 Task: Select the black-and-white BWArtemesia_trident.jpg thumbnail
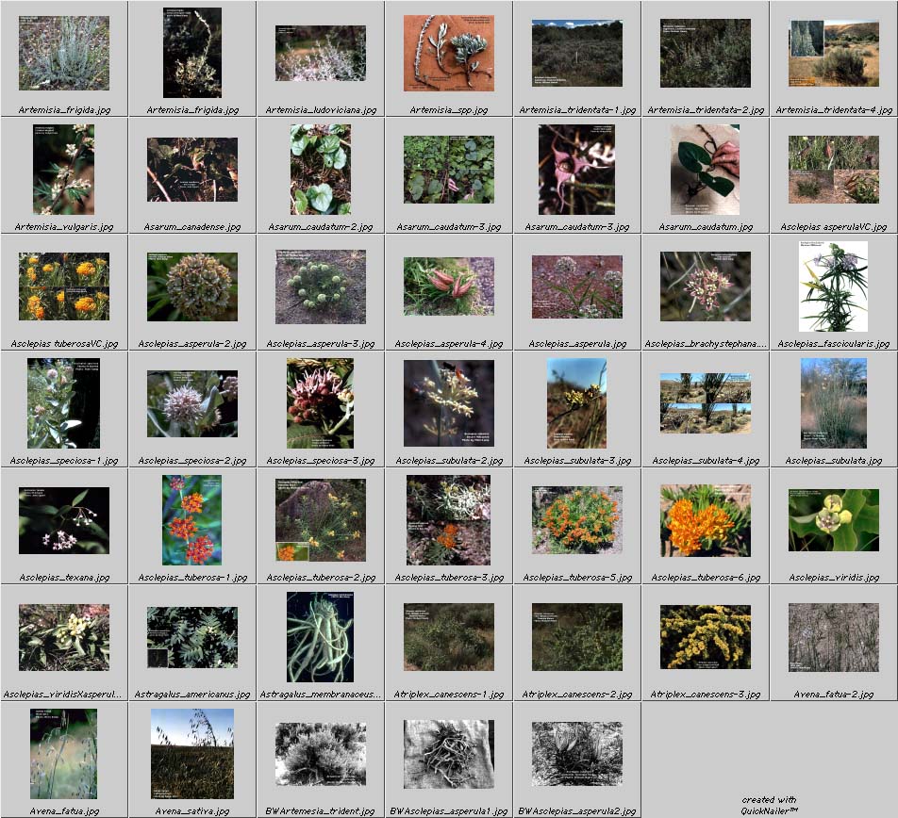(320, 754)
